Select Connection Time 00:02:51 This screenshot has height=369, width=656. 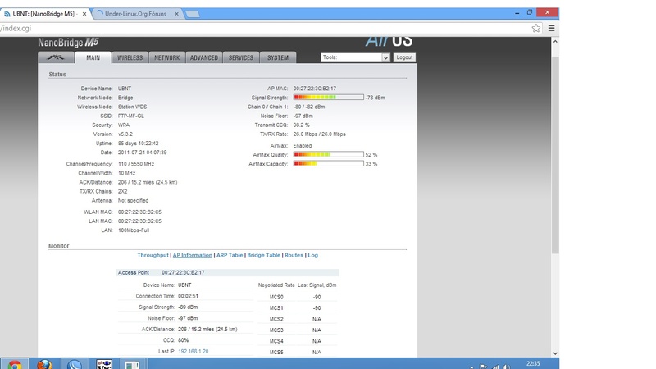point(188,296)
